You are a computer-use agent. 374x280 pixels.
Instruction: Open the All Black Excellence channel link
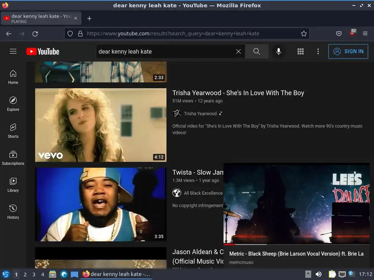(203, 193)
